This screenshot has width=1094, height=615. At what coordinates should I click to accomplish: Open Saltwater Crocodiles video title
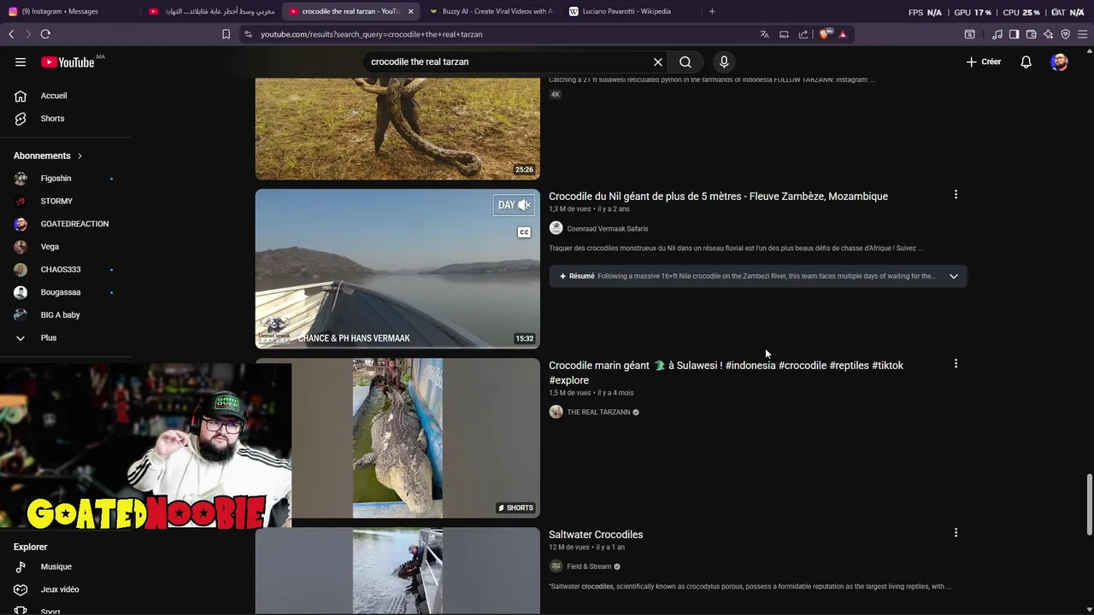click(x=596, y=535)
